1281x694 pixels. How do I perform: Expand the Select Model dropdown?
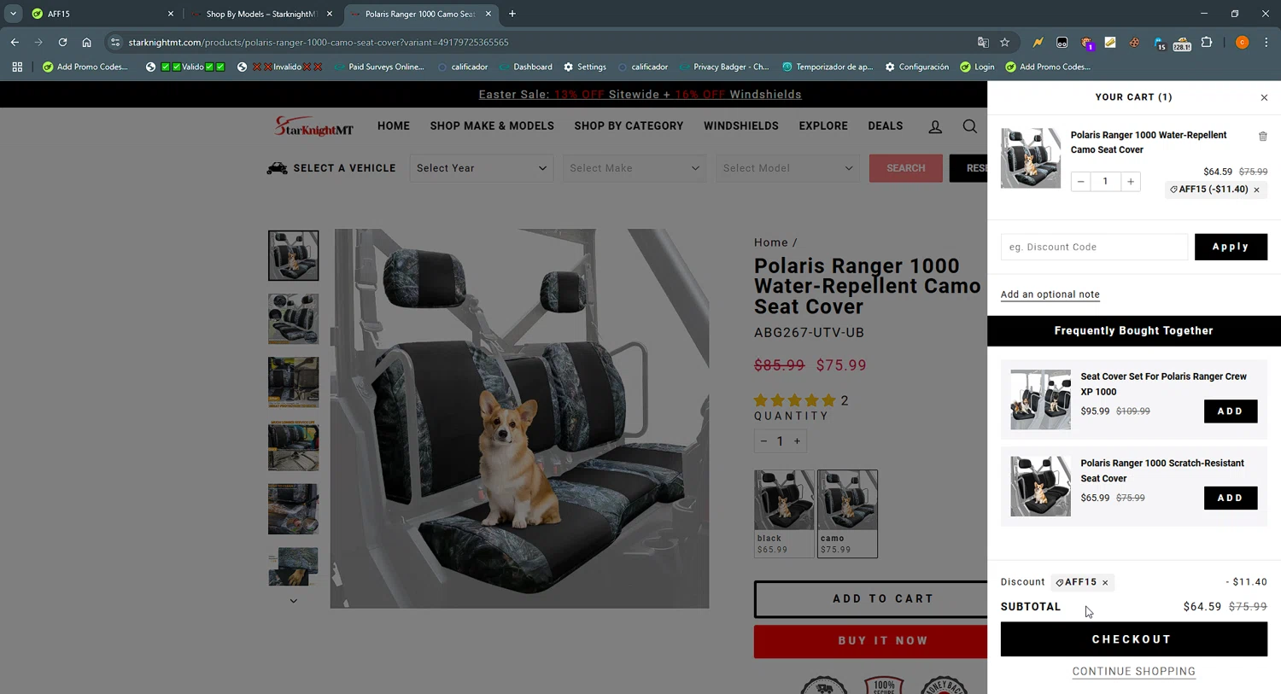(x=787, y=168)
